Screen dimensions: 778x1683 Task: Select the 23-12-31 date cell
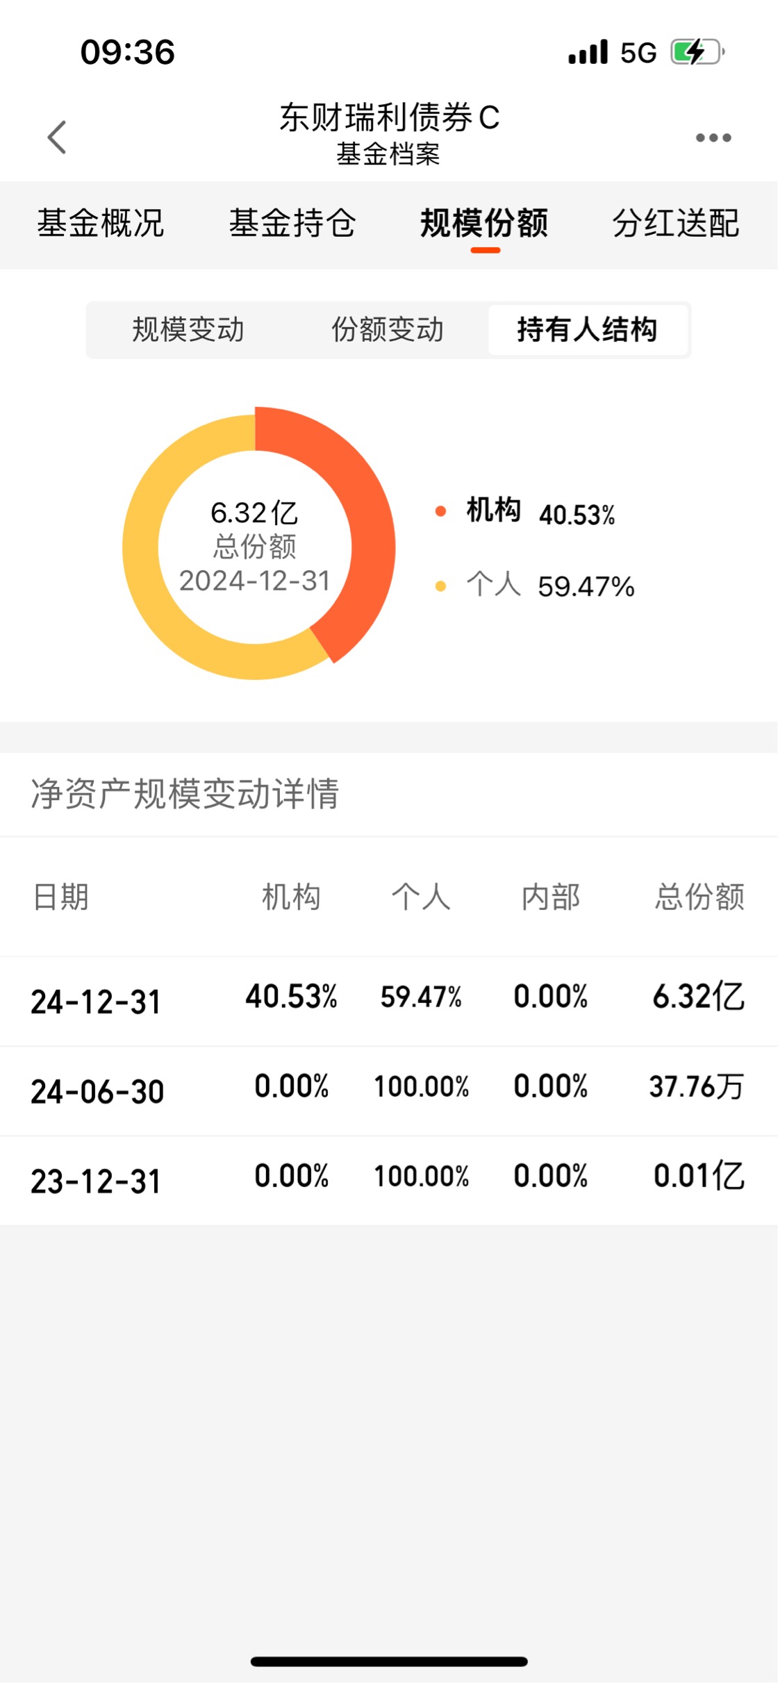[96, 1182]
